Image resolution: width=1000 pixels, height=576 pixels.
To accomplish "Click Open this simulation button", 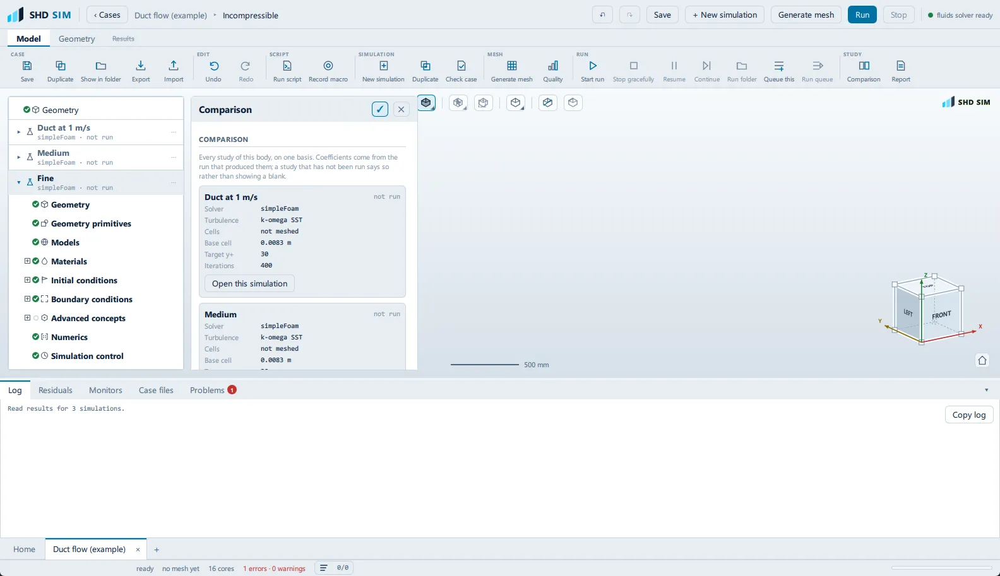I will tap(249, 283).
